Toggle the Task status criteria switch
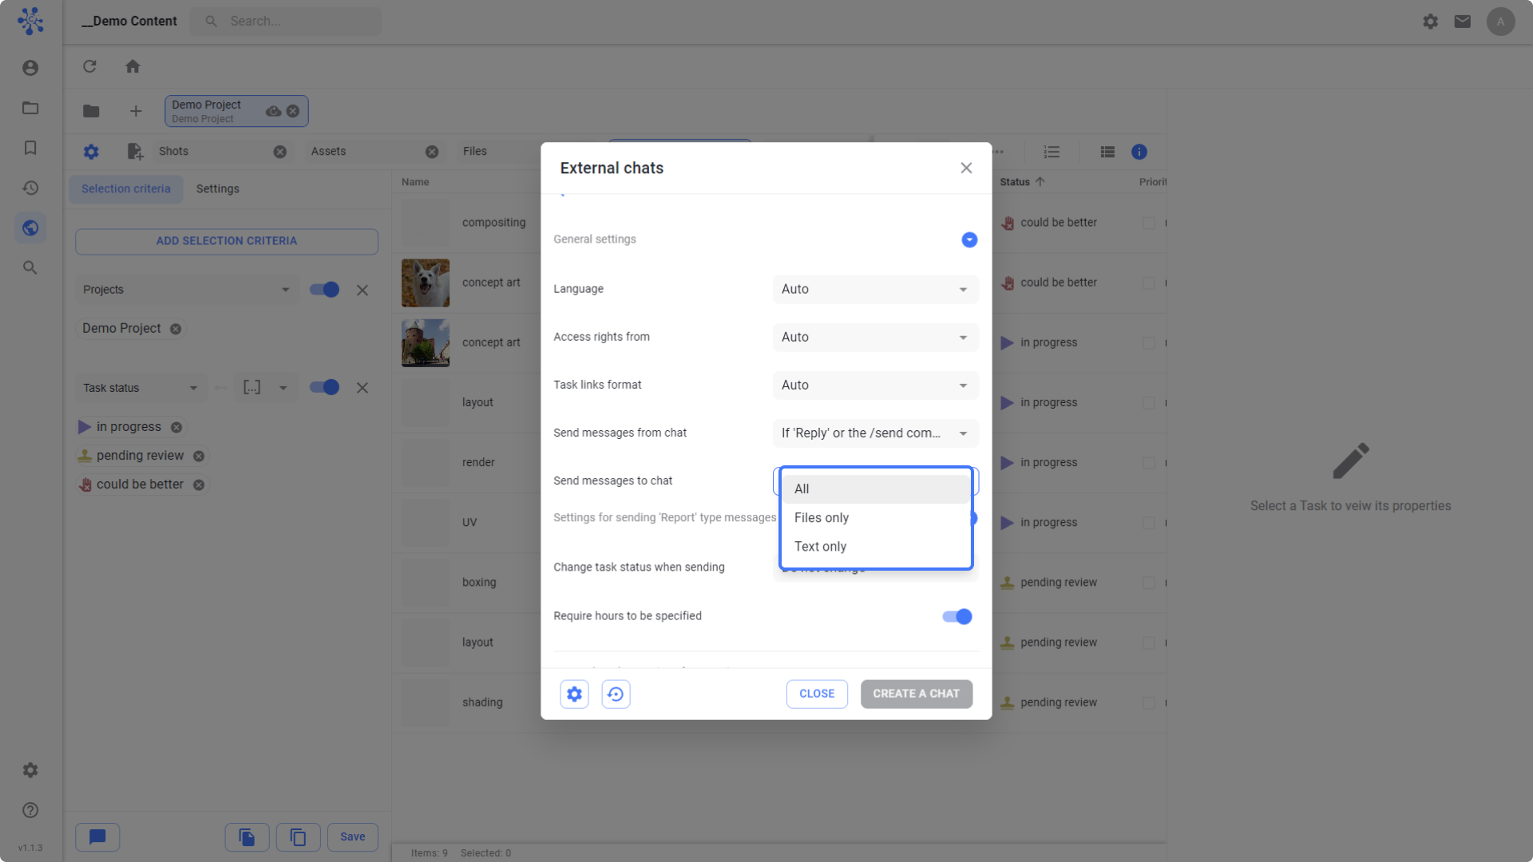Screen dimensions: 1533x862 [324, 387]
